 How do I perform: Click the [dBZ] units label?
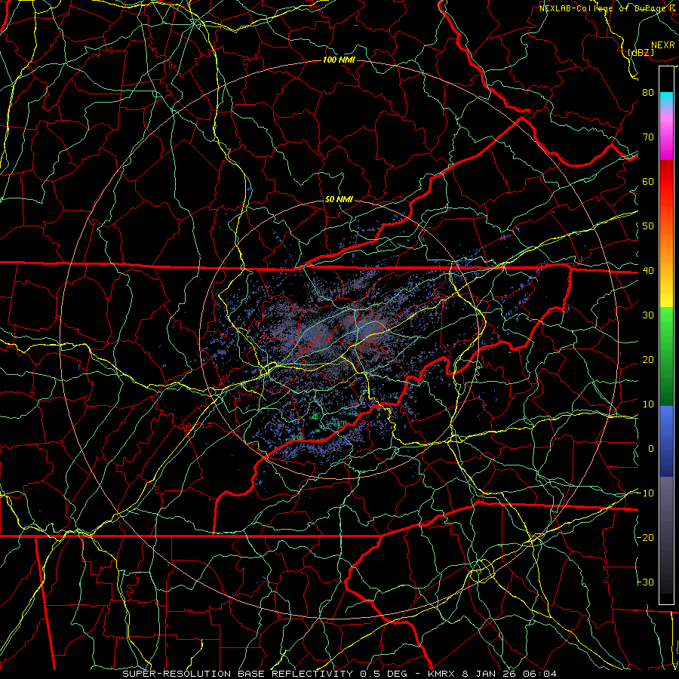point(641,52)
